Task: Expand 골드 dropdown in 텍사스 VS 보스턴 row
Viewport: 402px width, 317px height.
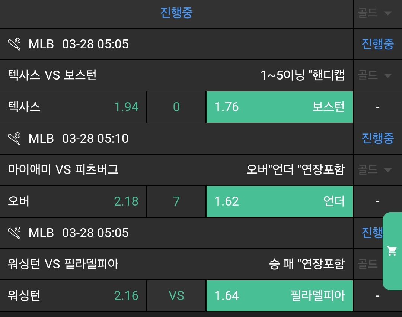Action: (x=375, y=75)
